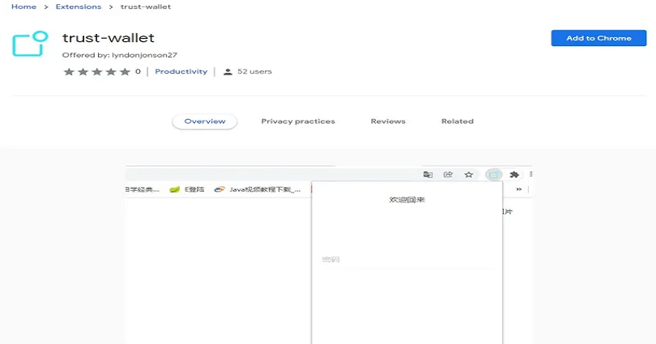
Task: Open the Reviews tab
Action: pyautogui.click(x=388, y=121)
